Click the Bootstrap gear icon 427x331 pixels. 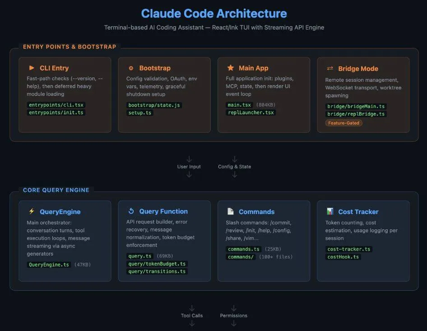(131, 68)
